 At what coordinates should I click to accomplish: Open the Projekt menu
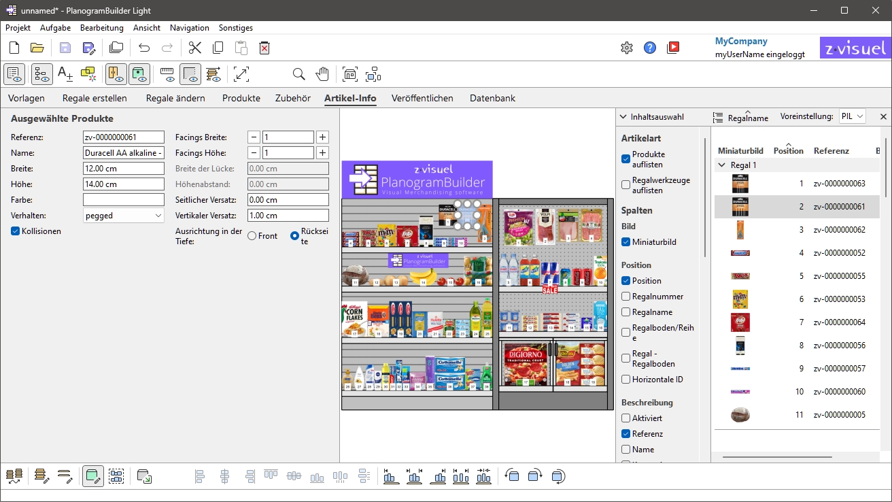coord(18,28)
